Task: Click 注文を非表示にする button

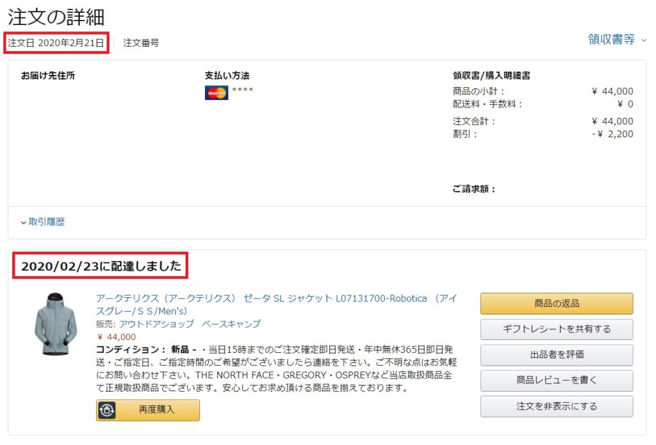Action: (557, 406)
